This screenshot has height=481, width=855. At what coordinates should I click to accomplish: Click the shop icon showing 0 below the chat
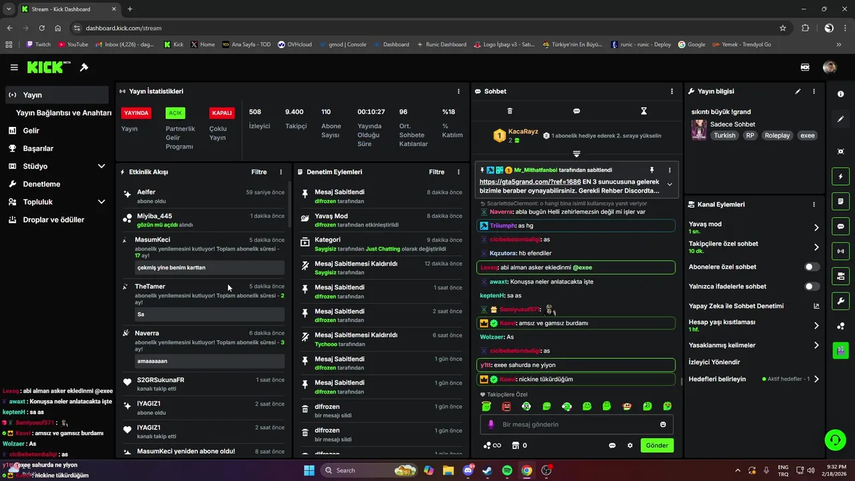click(x=519, y=446)
